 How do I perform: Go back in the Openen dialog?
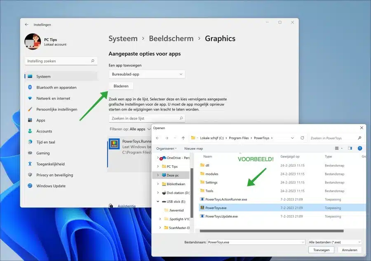pos(157,138)
